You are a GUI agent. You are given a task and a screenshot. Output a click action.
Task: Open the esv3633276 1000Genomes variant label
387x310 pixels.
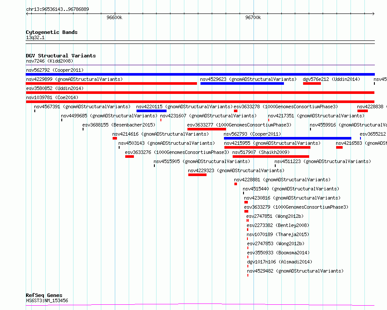[177, 152]
